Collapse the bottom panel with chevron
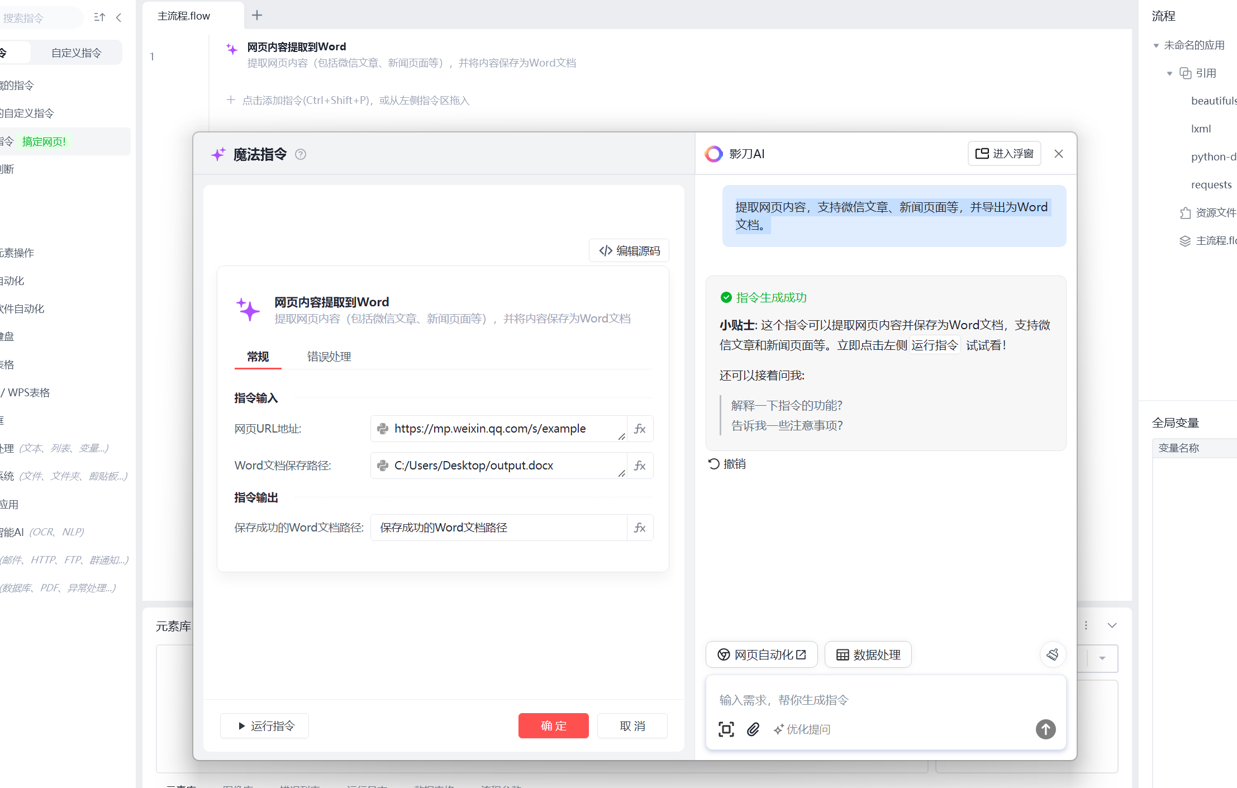This screenshot has height=788, width=1237. click(x=1112, y=625)
